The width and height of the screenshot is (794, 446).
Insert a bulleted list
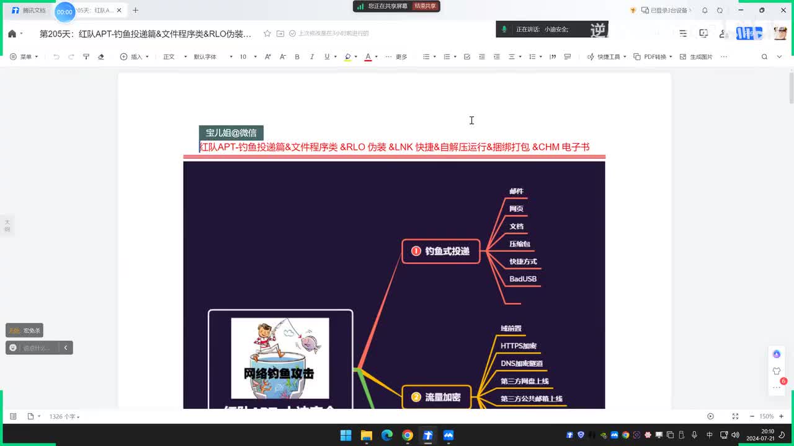pyautogui.click(x=426, y=56)
